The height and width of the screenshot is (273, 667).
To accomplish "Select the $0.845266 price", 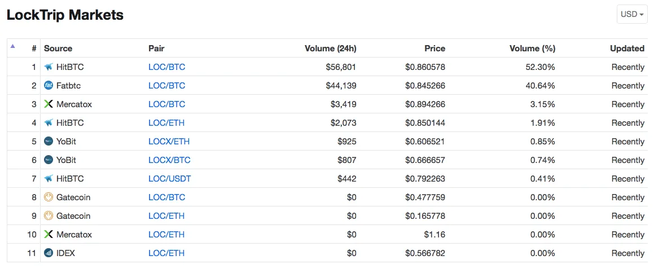I will [425, 86].
